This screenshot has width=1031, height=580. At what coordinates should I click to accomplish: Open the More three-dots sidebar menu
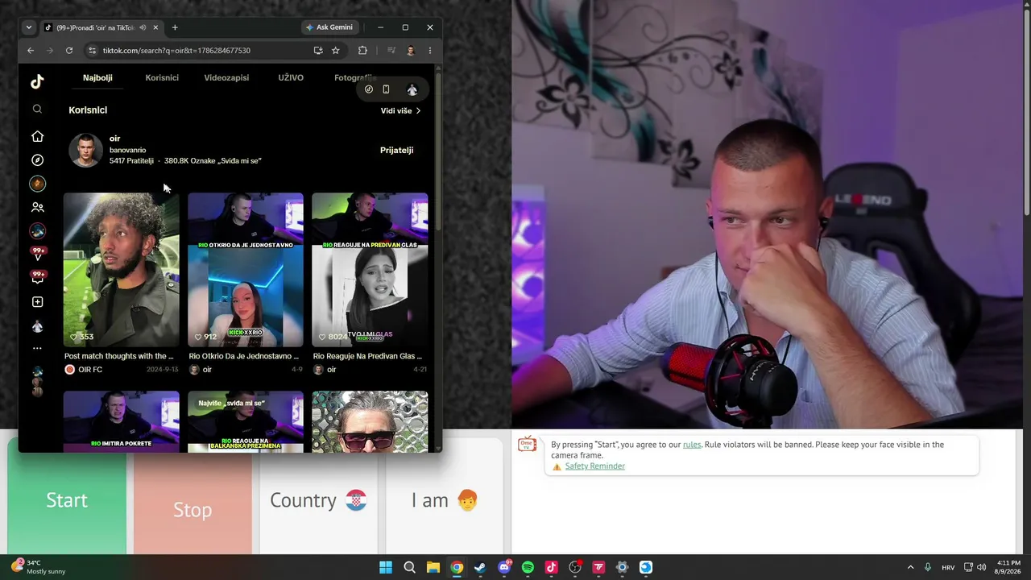point(37,349)
